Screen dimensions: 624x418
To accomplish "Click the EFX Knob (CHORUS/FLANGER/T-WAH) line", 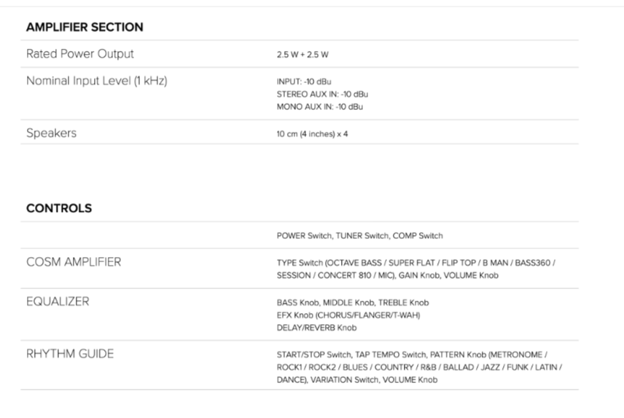I will (x=348, y=315).
